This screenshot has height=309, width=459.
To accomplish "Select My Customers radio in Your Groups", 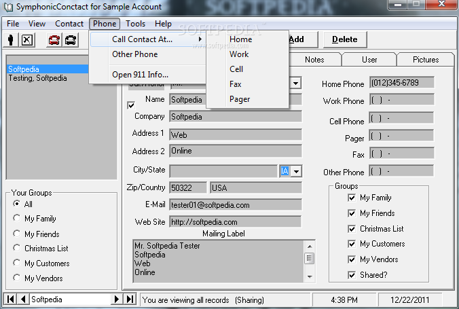I will [x=17, y=263].
